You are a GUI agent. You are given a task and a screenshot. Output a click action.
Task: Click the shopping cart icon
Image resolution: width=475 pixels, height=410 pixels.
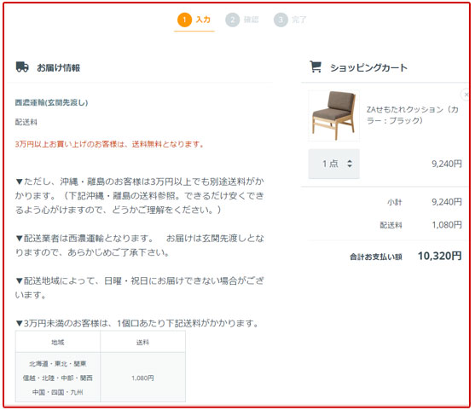coord(316,66)
